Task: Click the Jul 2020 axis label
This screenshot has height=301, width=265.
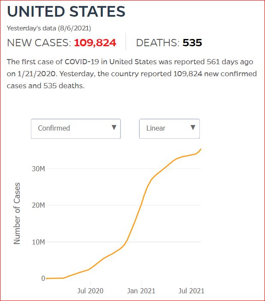Action: 90,291
